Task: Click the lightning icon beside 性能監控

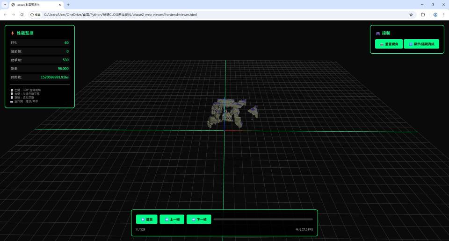Action: coord(13,34)
